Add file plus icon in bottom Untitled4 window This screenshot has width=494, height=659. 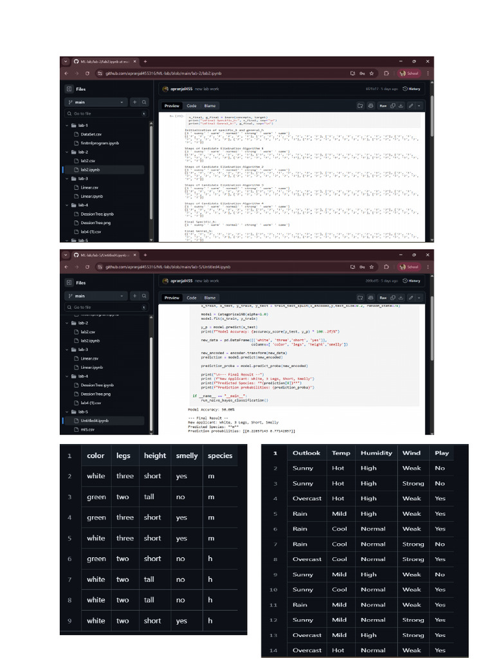pos(135,296)
